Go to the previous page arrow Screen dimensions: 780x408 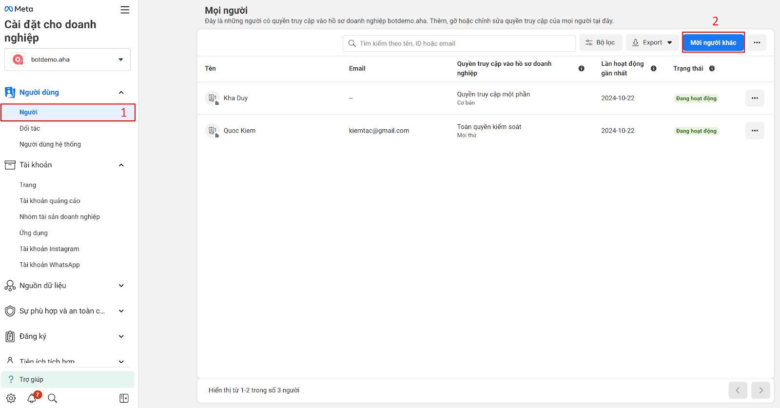pyautogui.click(x=738, y=390)
